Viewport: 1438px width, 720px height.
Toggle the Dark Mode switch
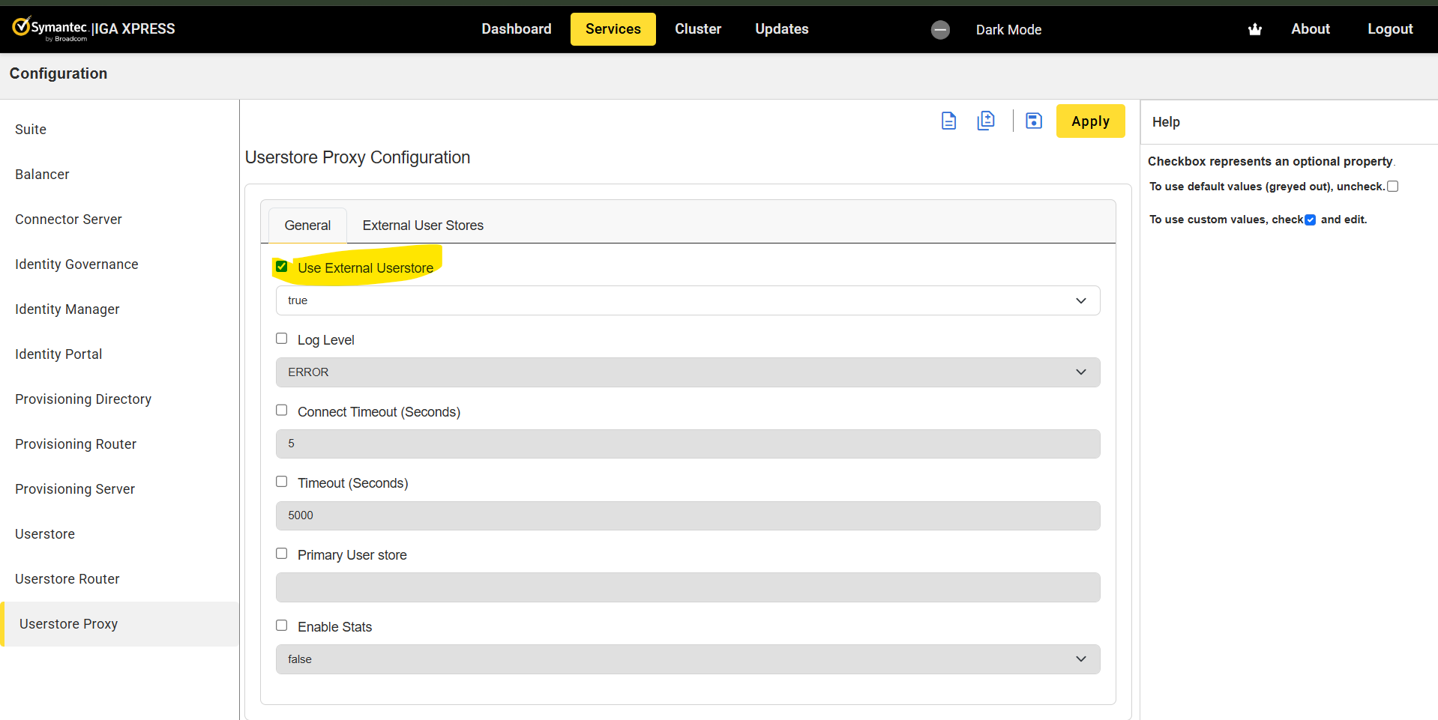click(940, 29)
